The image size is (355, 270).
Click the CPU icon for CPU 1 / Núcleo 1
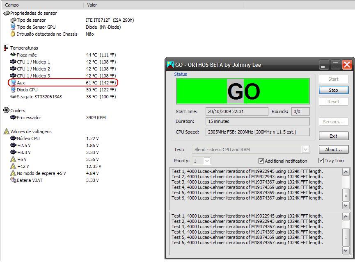(13, 61)
